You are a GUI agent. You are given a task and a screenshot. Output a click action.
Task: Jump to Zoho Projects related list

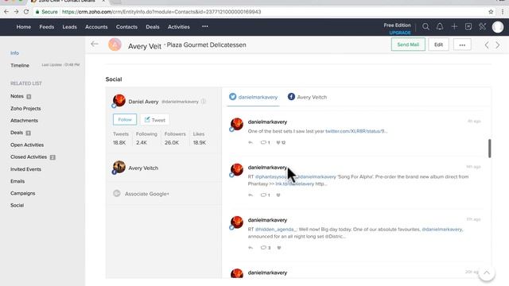coord(25,108)
